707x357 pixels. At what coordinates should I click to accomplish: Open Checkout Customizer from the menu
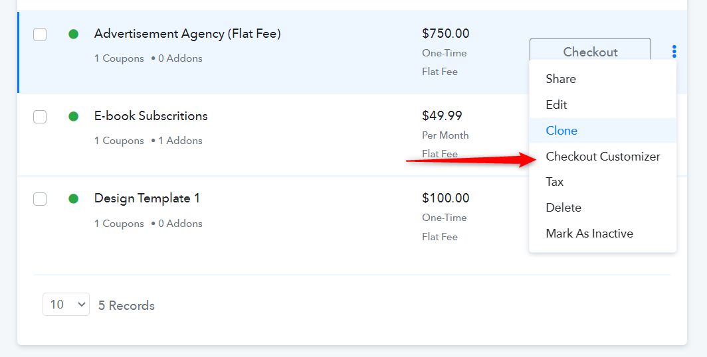[603, 156]
